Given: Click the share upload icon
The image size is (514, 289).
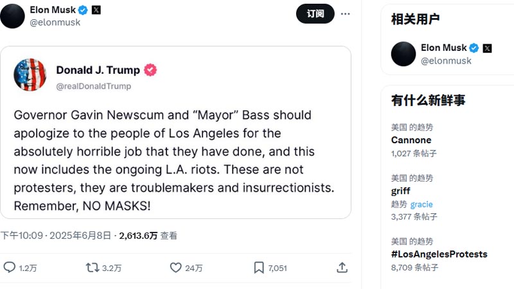Looking at the screenshot, I should coord(342,267).
